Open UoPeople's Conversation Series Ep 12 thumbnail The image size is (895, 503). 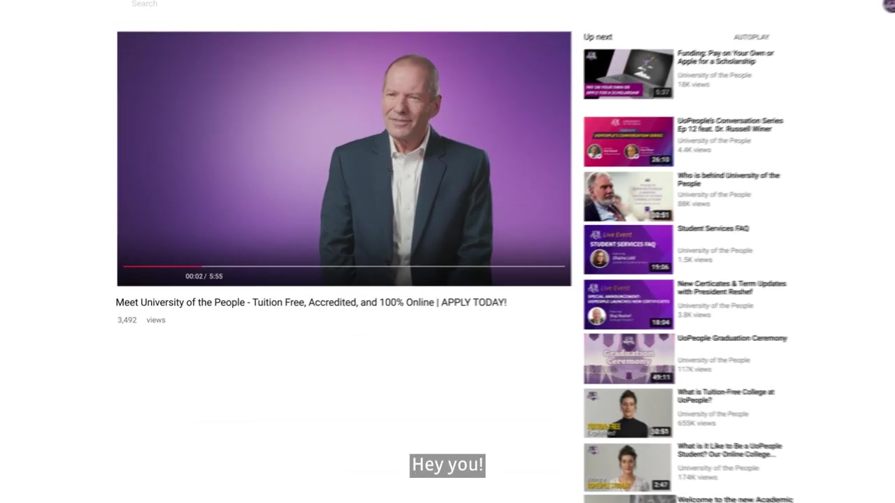pyautogui.click(x=629, y=142)
